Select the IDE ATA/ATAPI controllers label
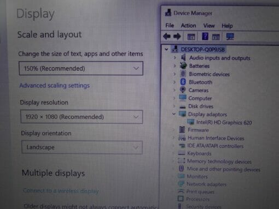Viewport: 279px width, 209px height. 216,146
